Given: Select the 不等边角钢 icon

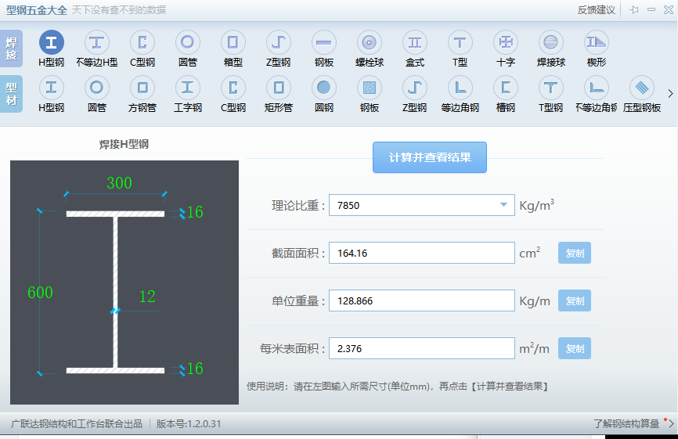Looking at the screenshot, I should click(x=597, y=88).
